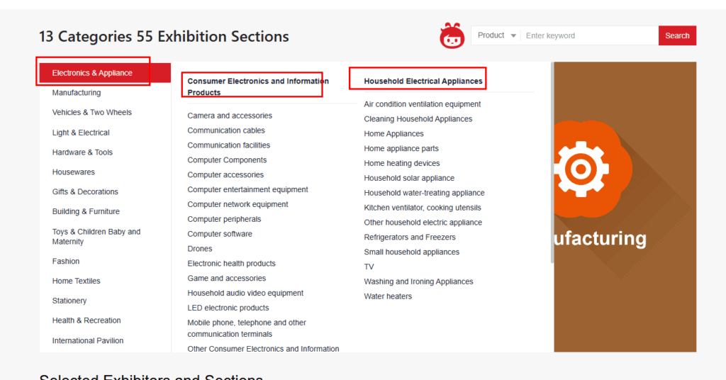Click the TV section link
726x380 pixels.
(369, 267)
